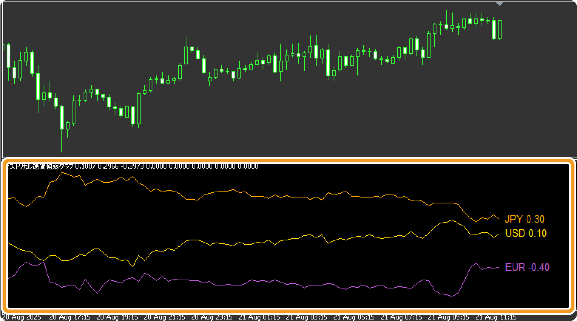This screenshot has width=577, height=321.
Task: Click the 21 Aug 09:15 time label
Action: pos(449,317)
